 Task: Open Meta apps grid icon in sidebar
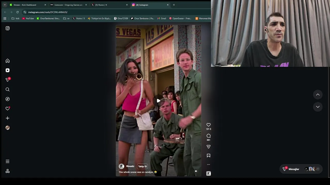pyautogui.click(x=7, y=171)
